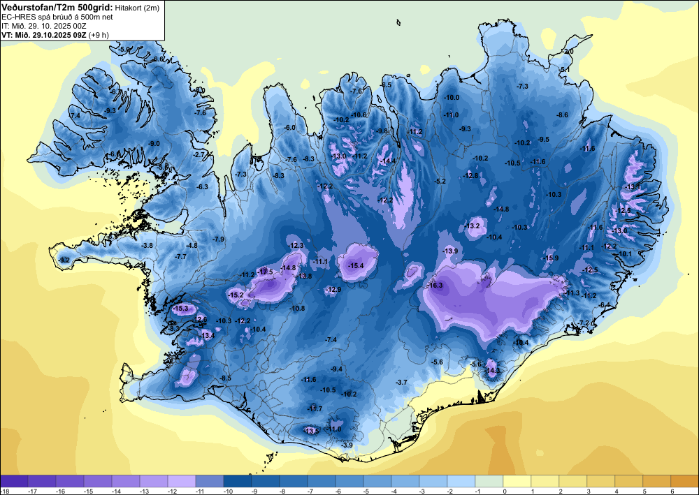Click the -3.8 temperature label in the west
The height and width of the screenshot is (495, 699).
click(x=147, y=245)
